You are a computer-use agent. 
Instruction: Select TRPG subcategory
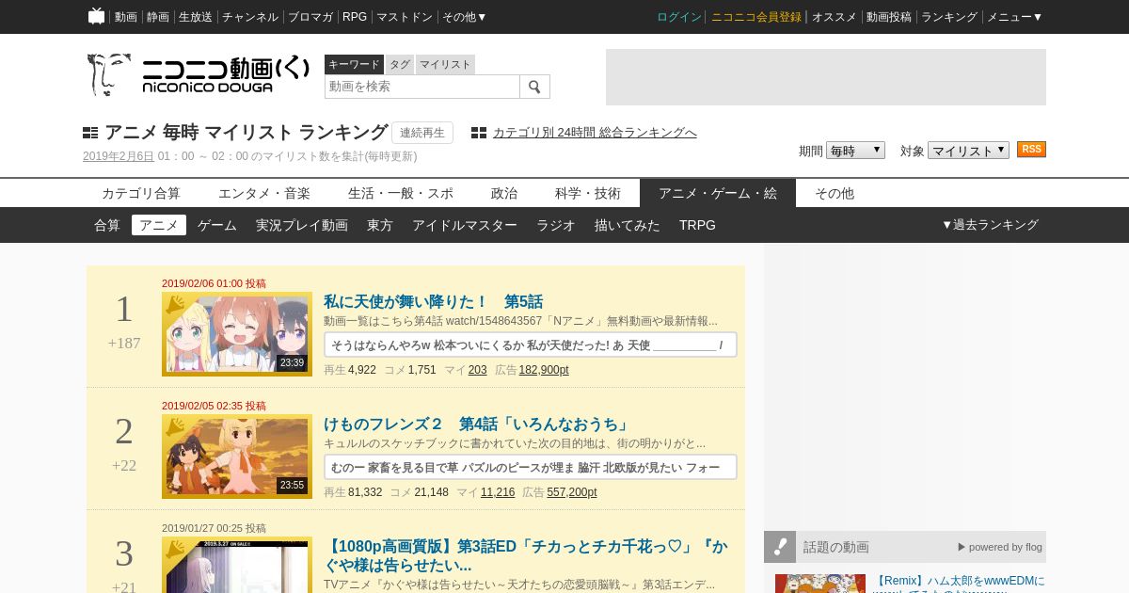coord(697,225)
